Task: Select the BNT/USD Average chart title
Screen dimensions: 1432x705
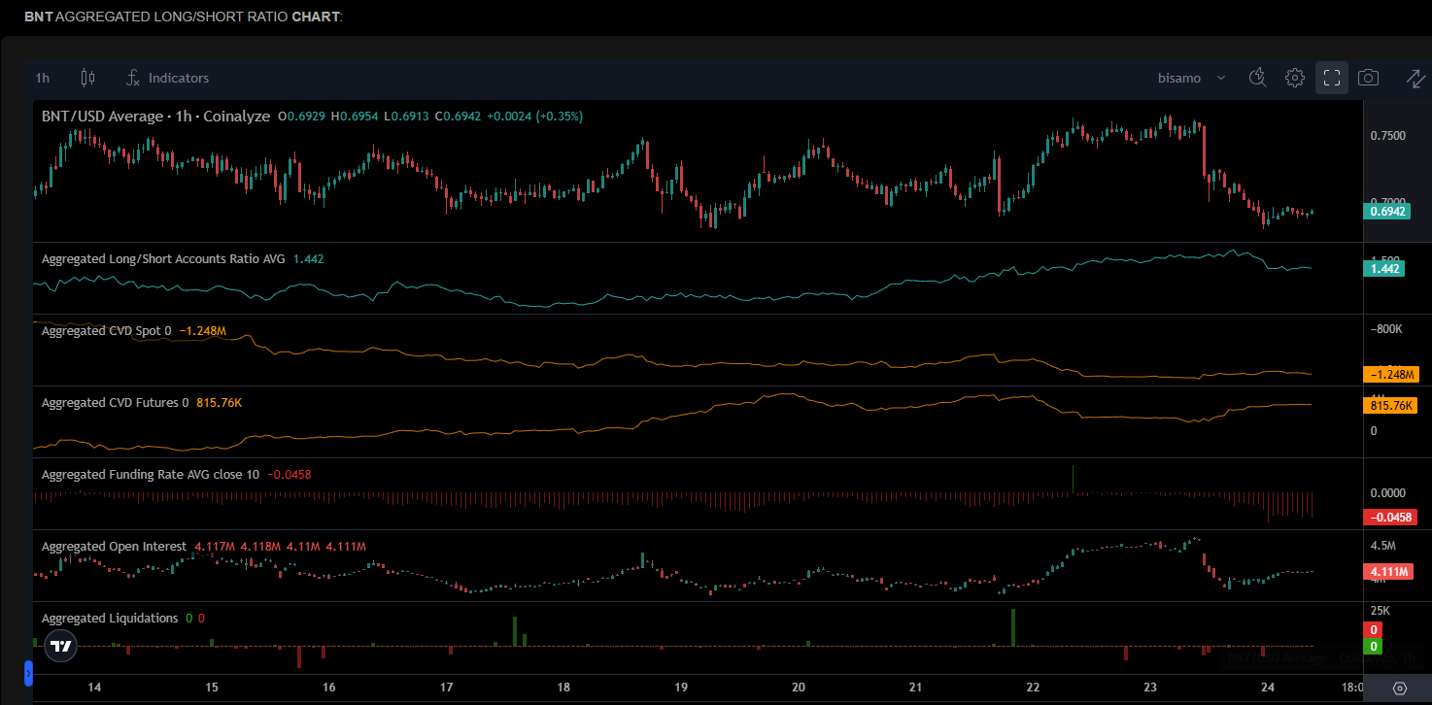Action: pos(155,117)
